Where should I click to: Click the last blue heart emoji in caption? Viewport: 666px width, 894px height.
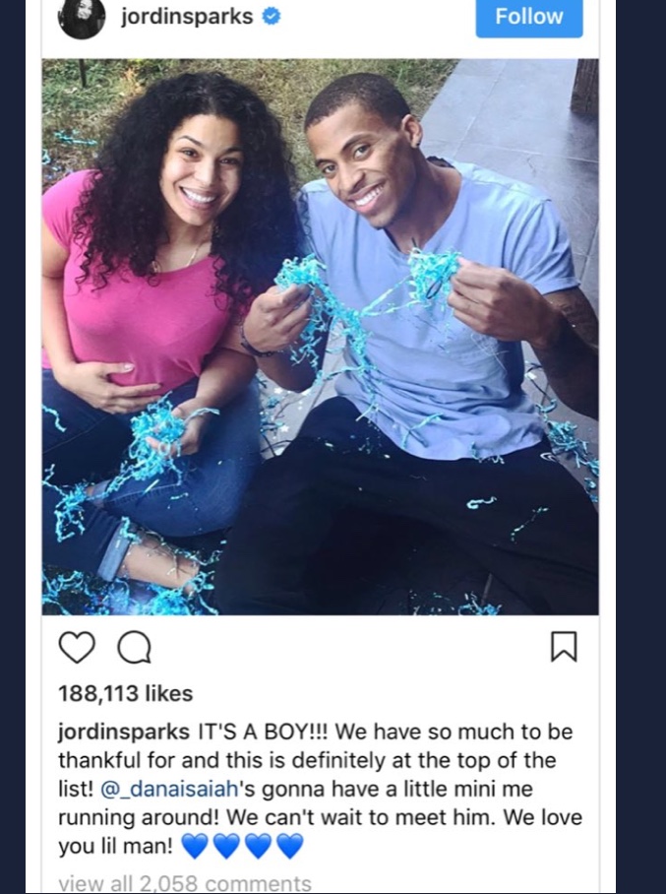[290, 846]
